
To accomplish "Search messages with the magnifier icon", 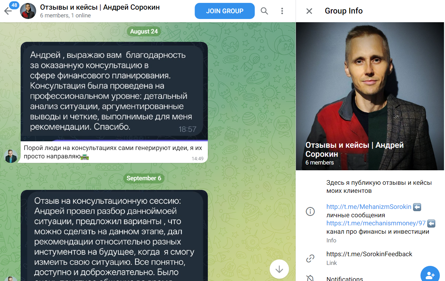I will (x=264, y=11).
